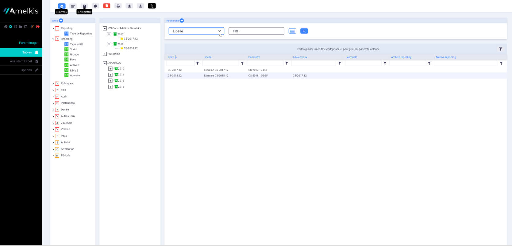Screen dimensions: 512x246
Task: Click the Périmètre column filter input
Action: (x=265, y=63)
